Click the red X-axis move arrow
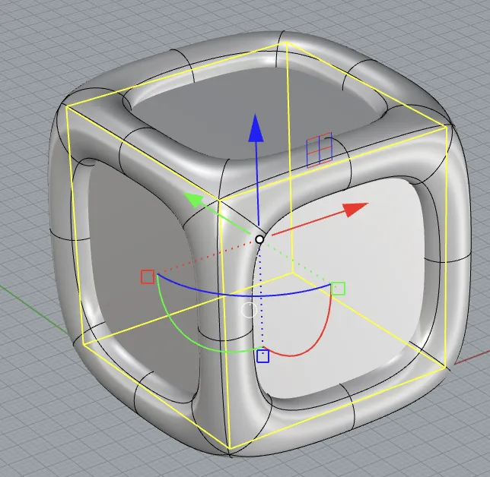Viewport: 490px width, 477px height. (355, 210)
